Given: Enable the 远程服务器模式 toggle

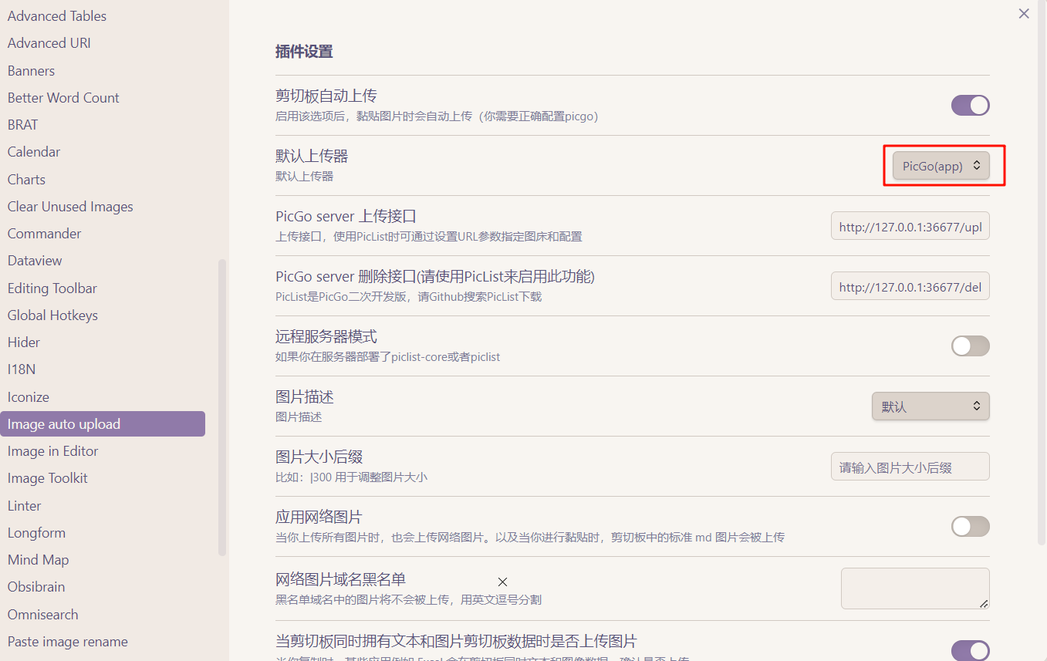Looking at the screenshot, I should [970, 346].
